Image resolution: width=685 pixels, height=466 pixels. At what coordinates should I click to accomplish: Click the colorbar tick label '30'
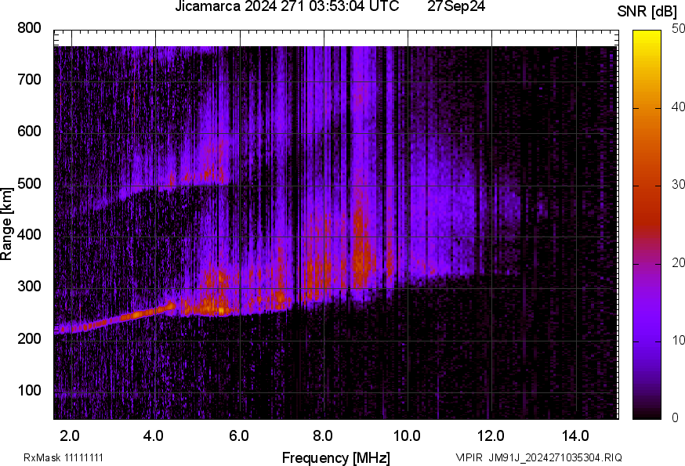pyautogui.click(x=679, y=184)
